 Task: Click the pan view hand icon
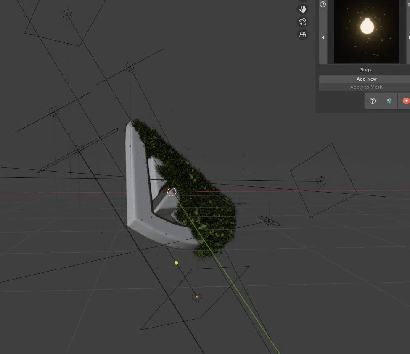(x=302, y=9)
